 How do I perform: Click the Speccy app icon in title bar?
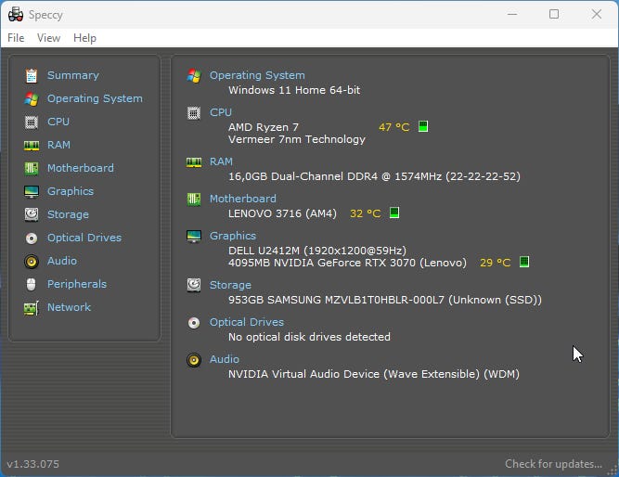click(x=16, y=15)
